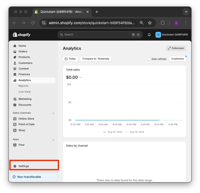Open the Compare to: Yesterday dropdown
The height and width of the screenshot is (193, 200).
(96, 59)
